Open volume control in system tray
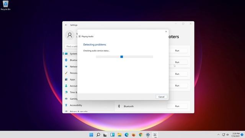This screenshot has height=138, width=245. [x=227, y=135]
